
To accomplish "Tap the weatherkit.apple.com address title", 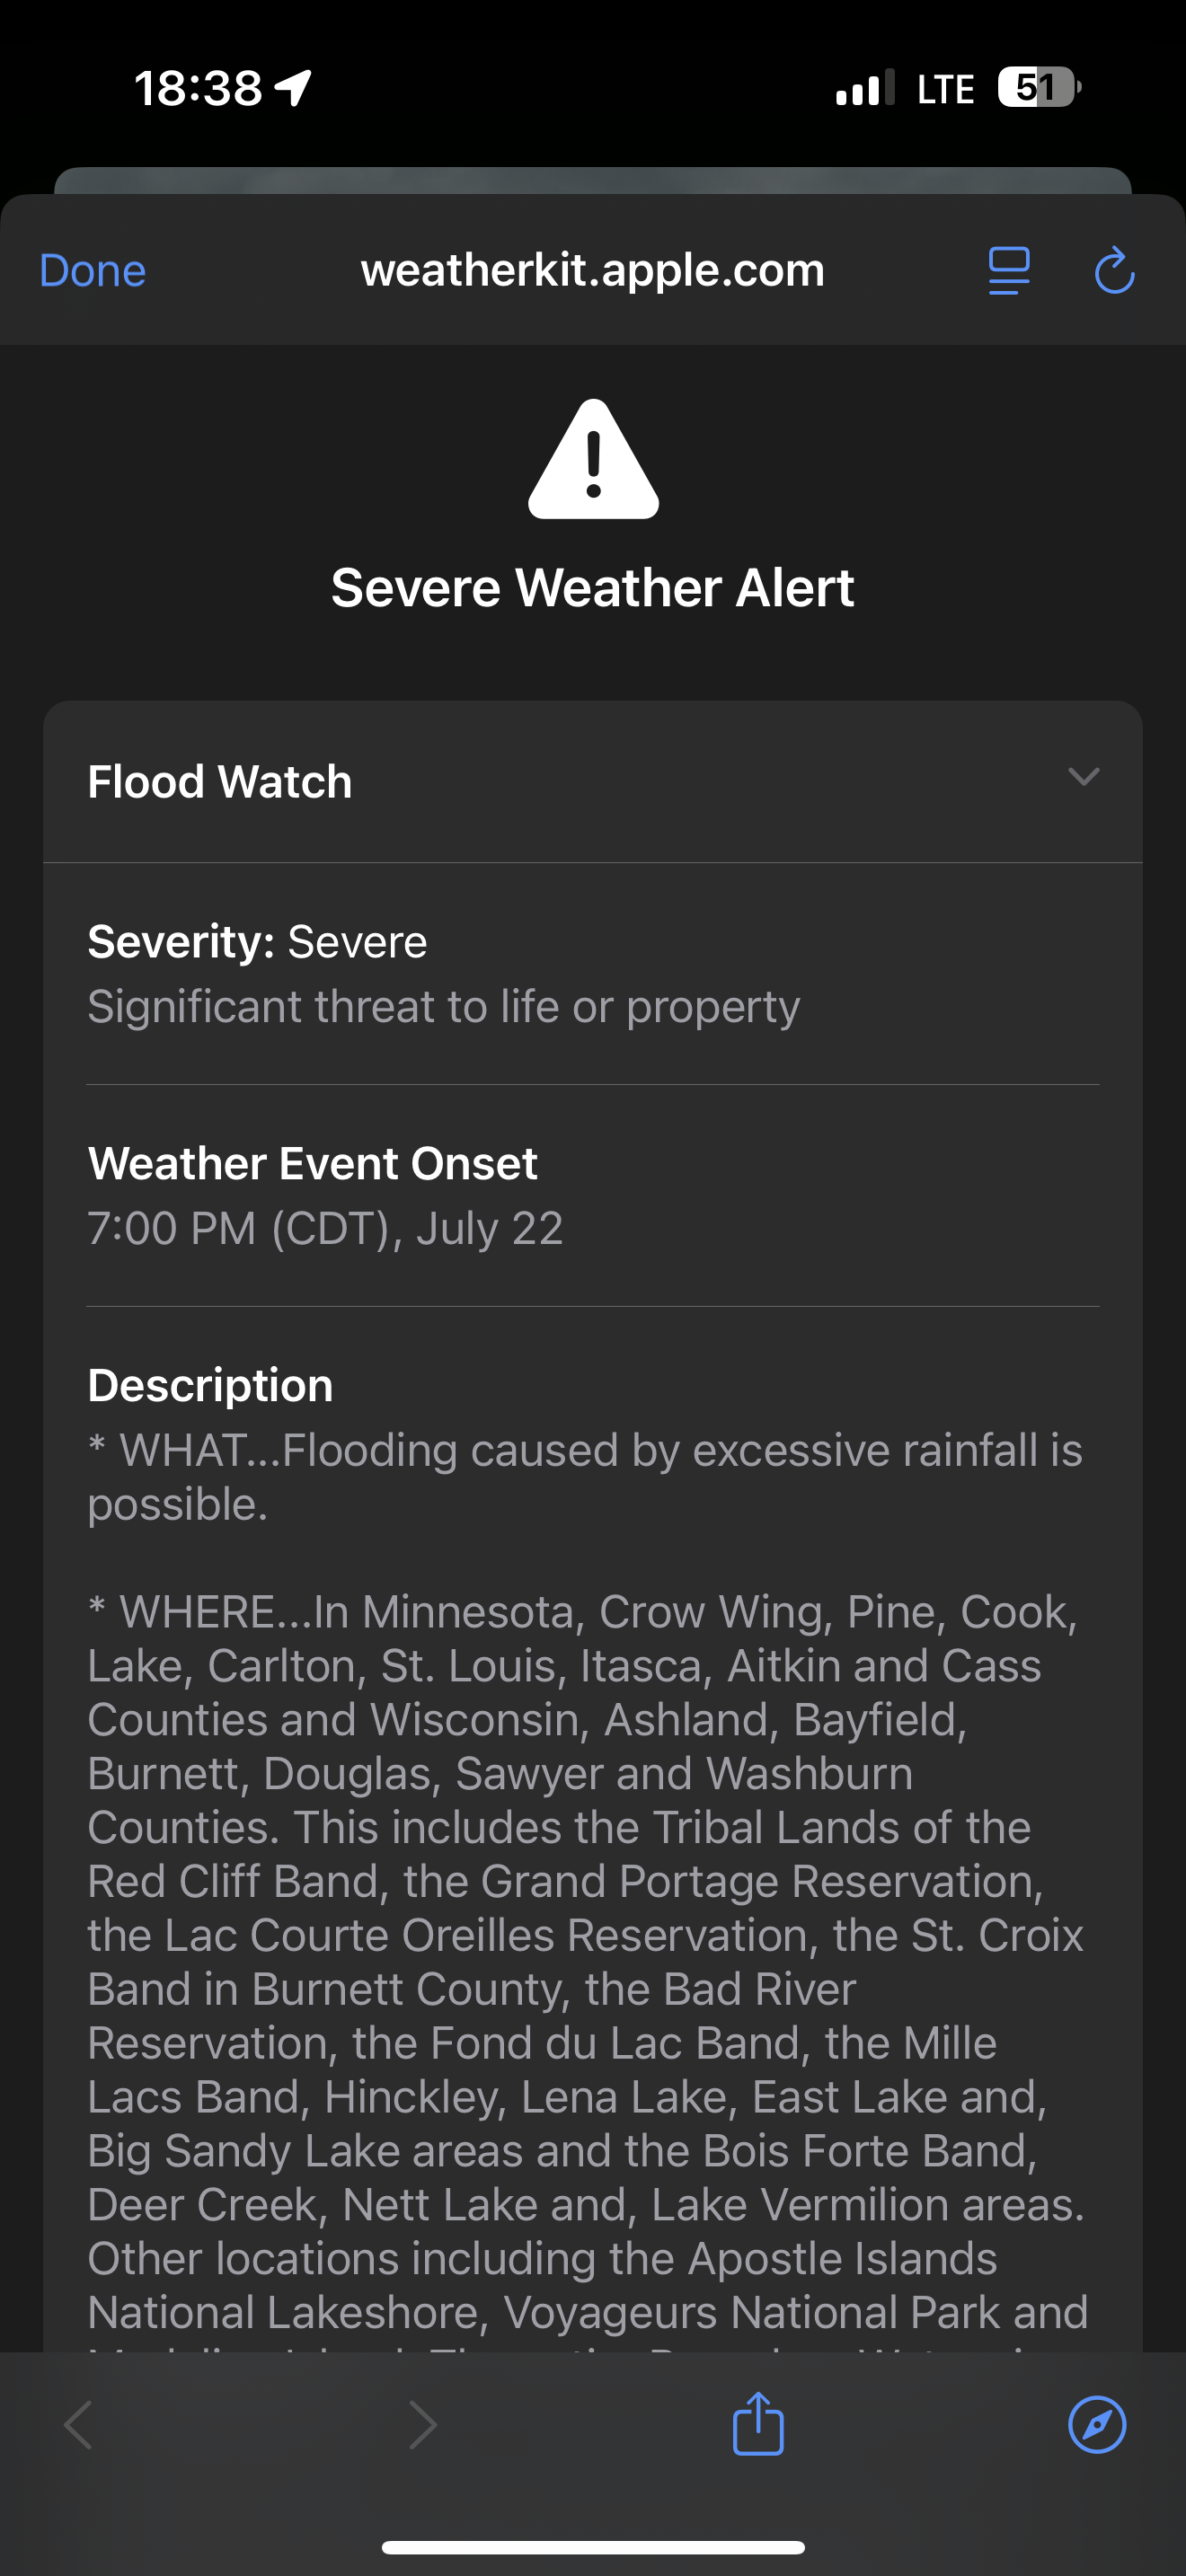I will pyautogui.click(x=593, y=270).
